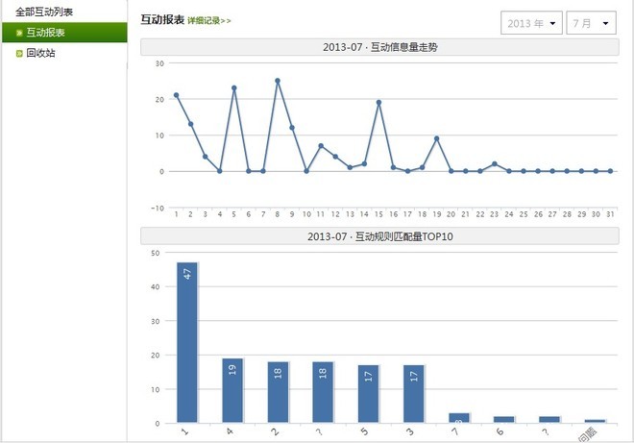Open the 全部互动列表 sidebar section
The image size is (634, 443).
44,12
